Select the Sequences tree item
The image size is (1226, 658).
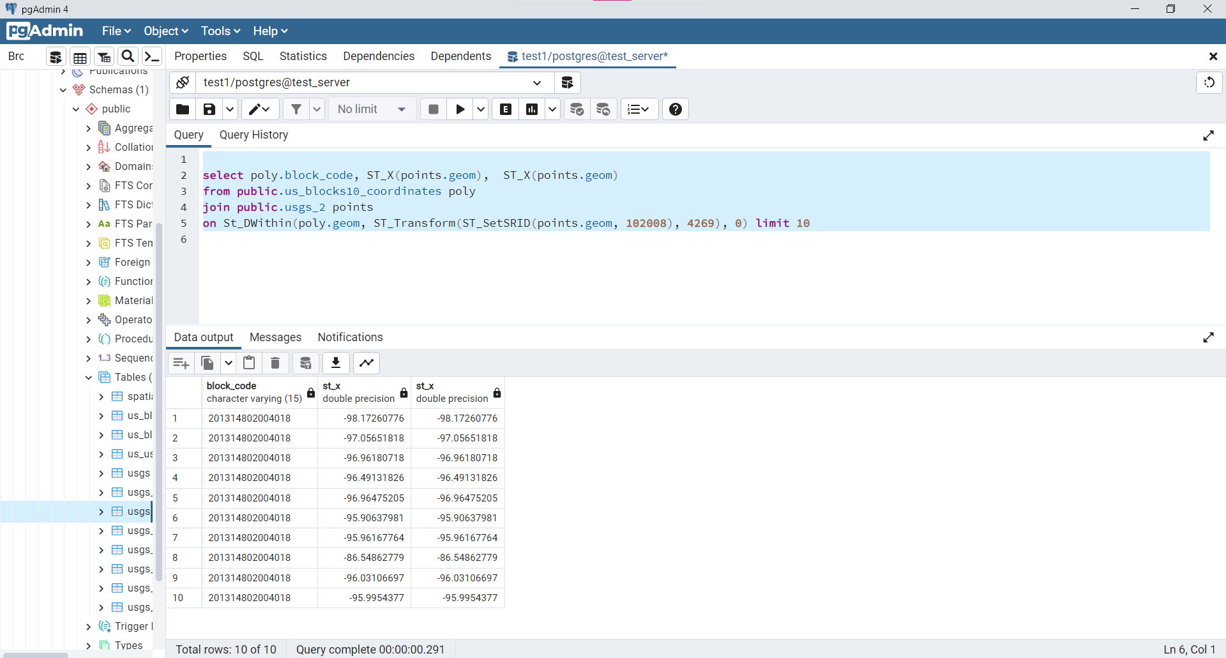pos(125,358)
